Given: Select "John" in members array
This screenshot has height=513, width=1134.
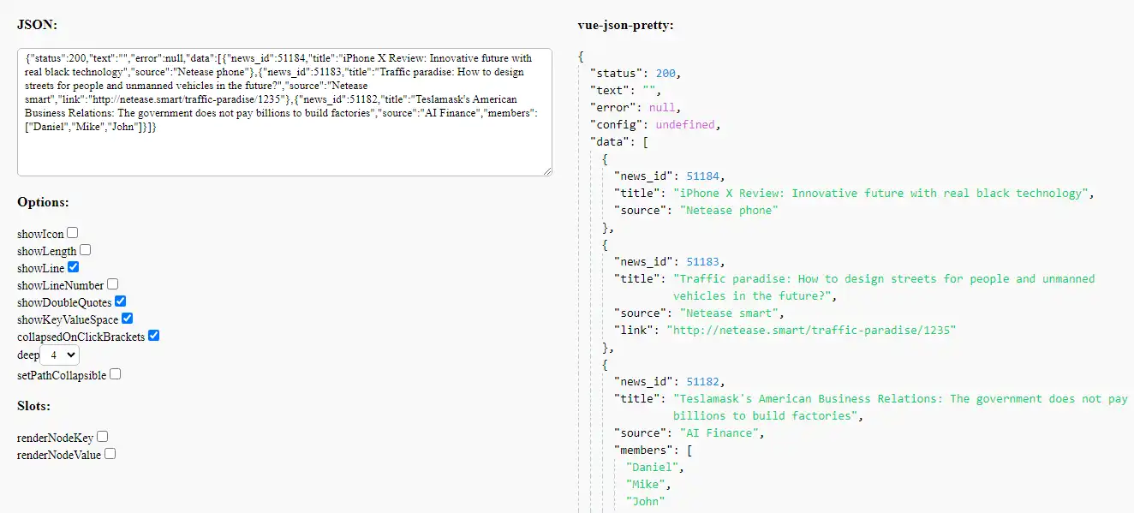Looking at the screenshot, I should 647,502.
